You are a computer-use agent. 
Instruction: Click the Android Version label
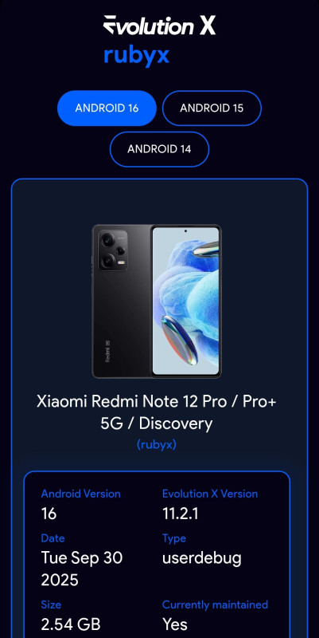pyautogui.click(x=81, y=494)
